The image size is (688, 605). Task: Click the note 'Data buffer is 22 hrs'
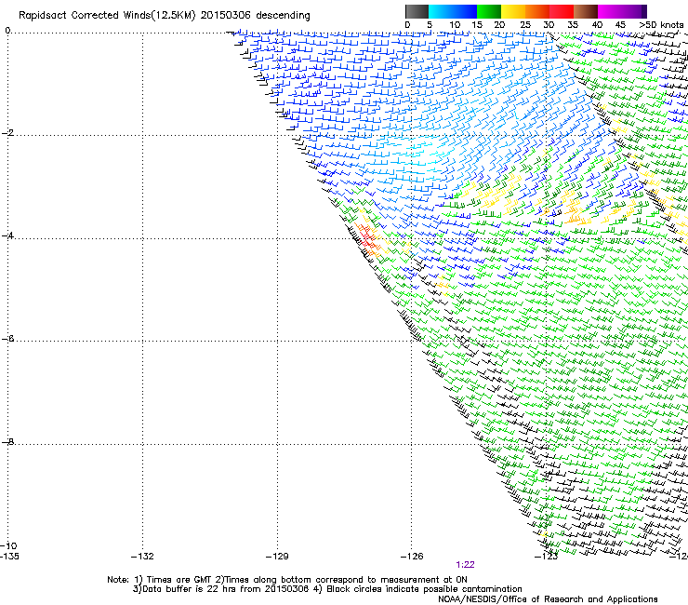190,589
